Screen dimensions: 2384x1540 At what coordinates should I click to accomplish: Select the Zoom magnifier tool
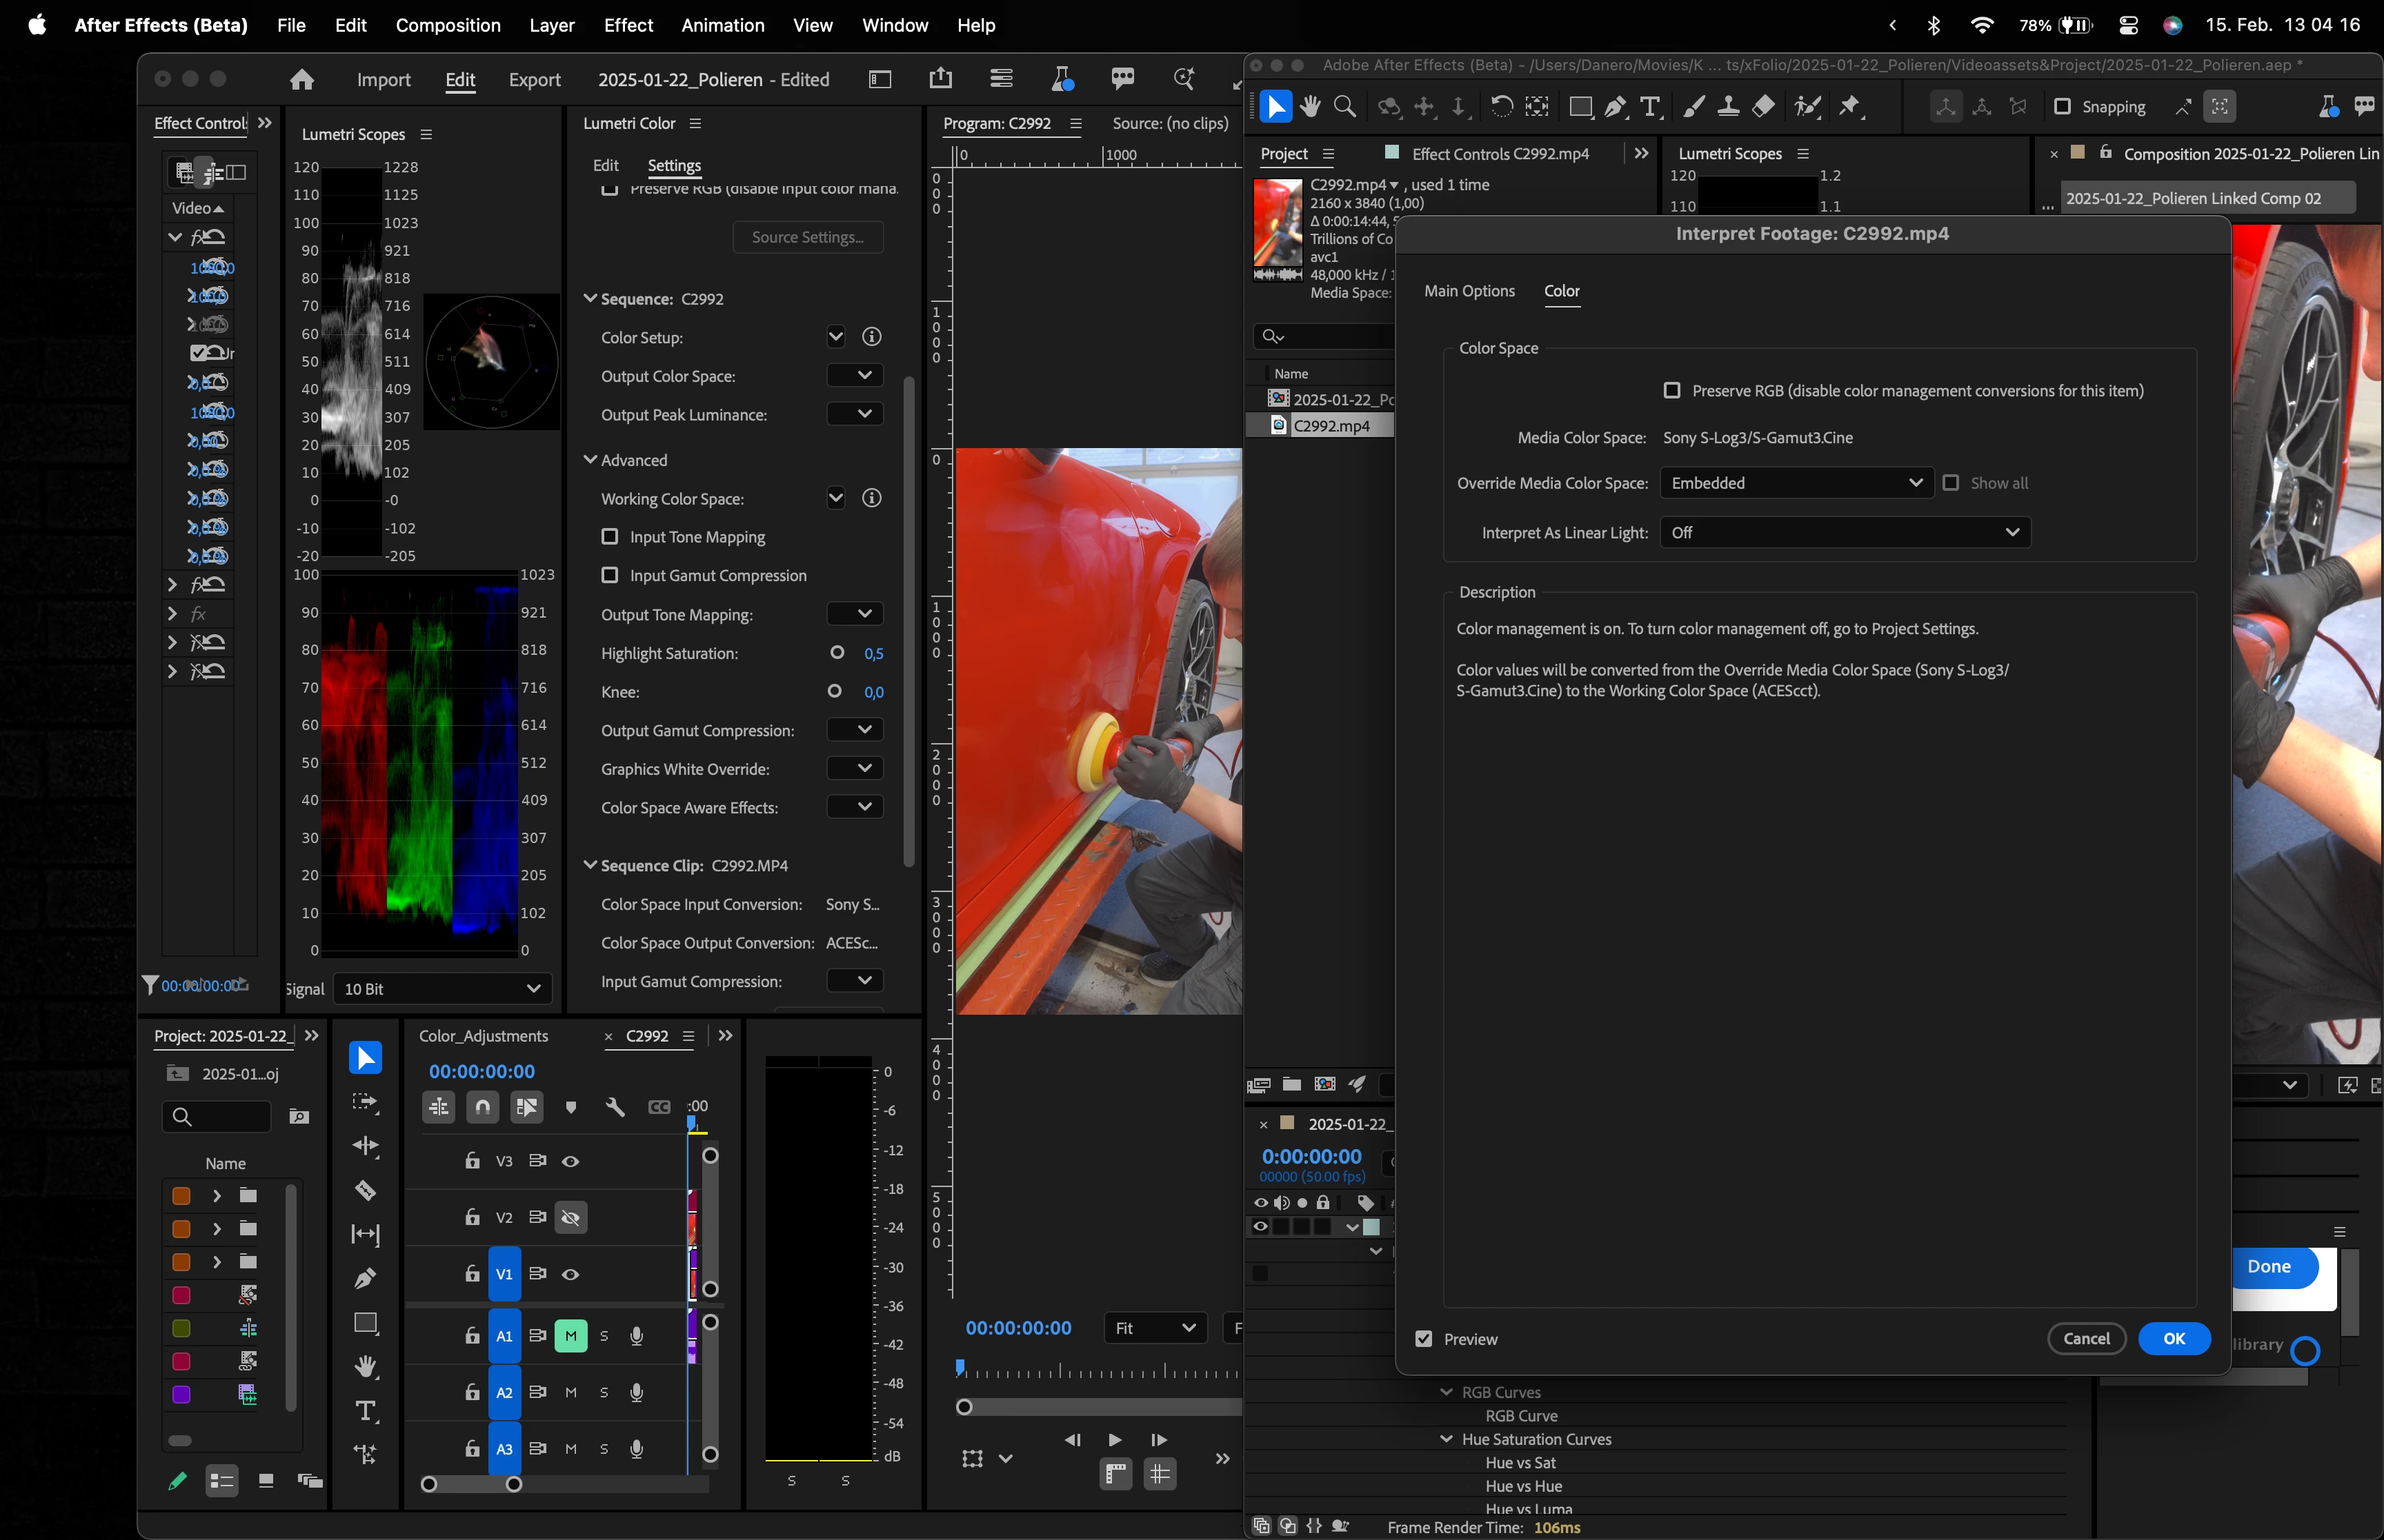point(1344,106)
